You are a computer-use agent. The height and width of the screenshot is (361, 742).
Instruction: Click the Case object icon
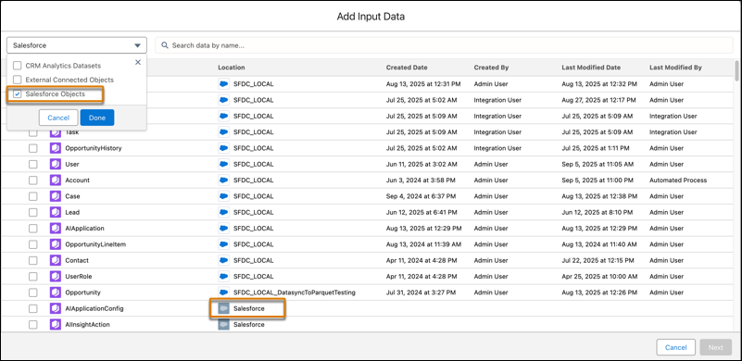pos(56,196)
